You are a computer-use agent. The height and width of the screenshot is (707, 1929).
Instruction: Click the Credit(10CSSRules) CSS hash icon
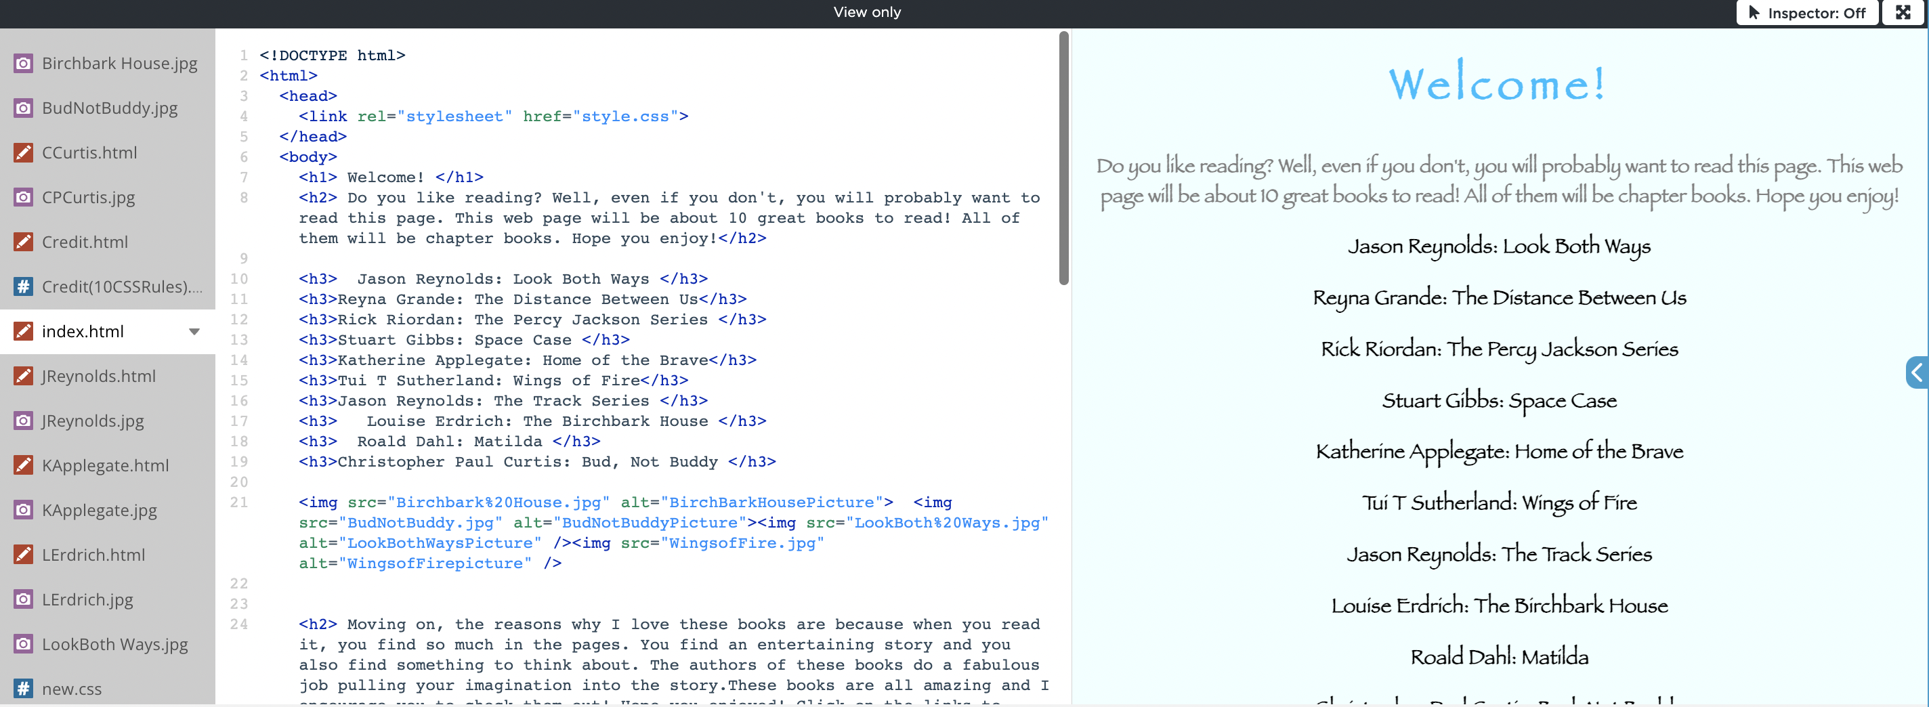23,287
